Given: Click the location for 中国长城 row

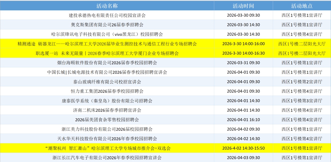Looking at the screenshot, I should (x=302, y=72).
